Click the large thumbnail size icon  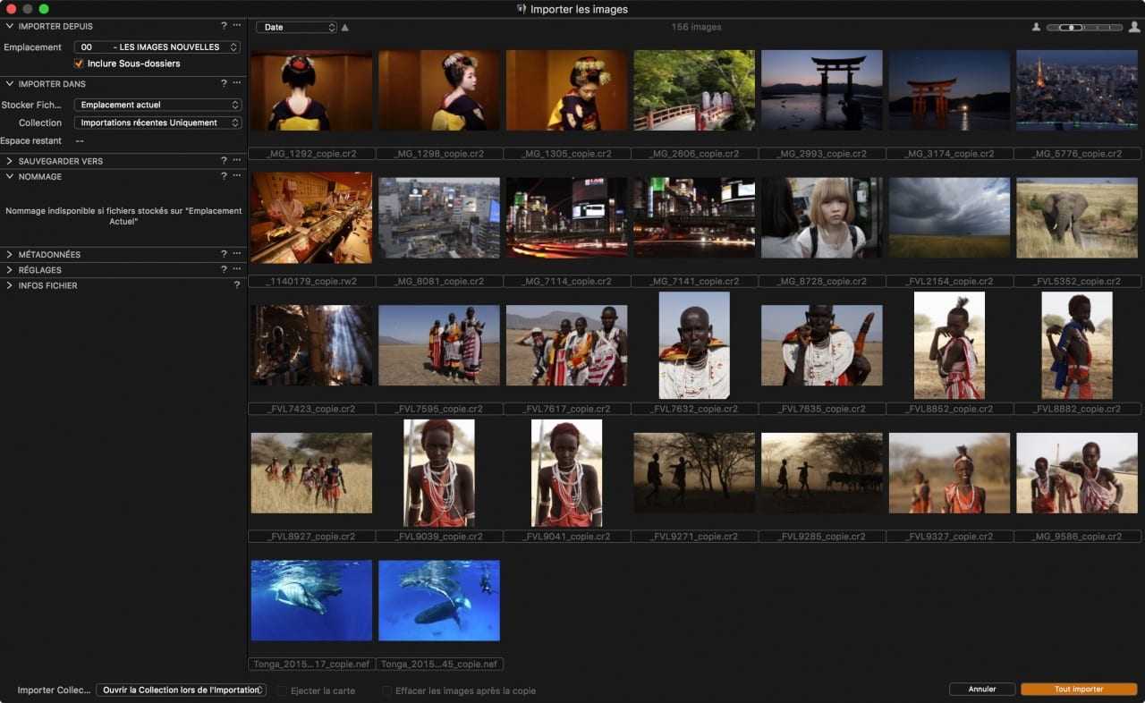pyautogui.click(x=1134, y=28)
